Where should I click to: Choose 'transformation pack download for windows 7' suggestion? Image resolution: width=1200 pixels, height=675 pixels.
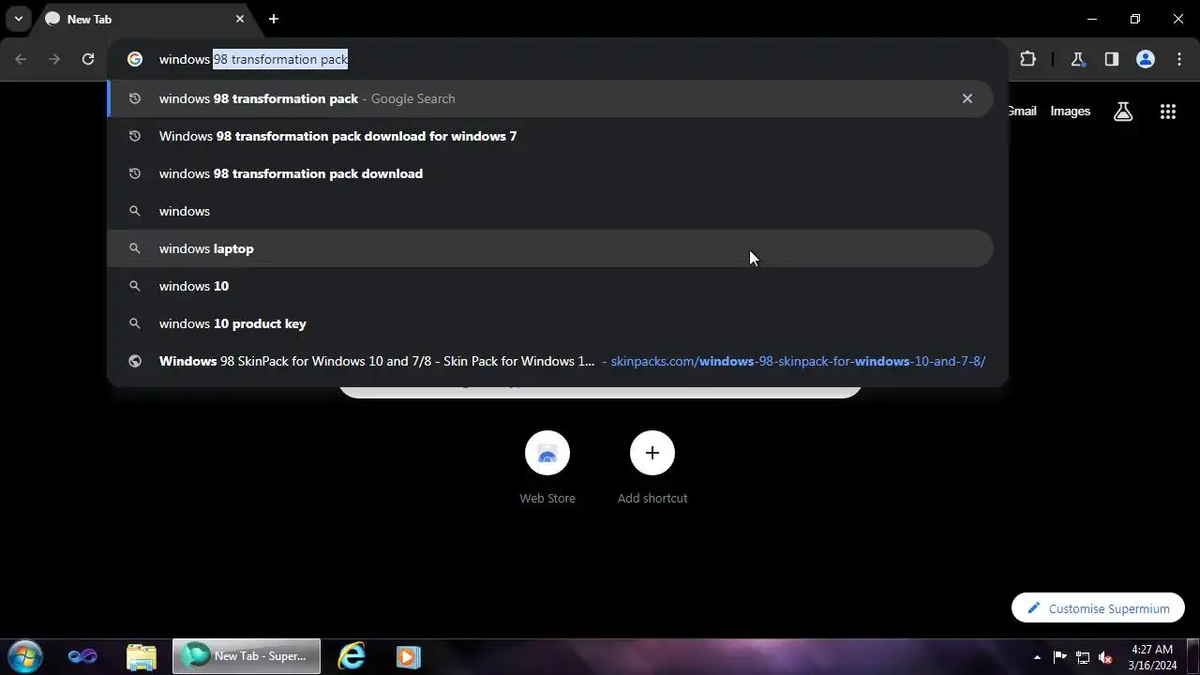(x=549, y=136)
